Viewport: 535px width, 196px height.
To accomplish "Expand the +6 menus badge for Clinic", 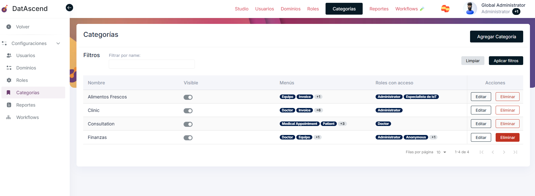I will click(318, 110).
